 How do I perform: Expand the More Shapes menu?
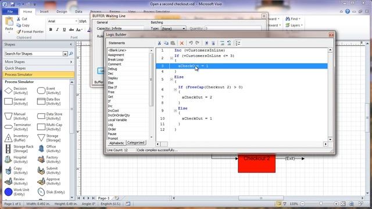(38, 62)
